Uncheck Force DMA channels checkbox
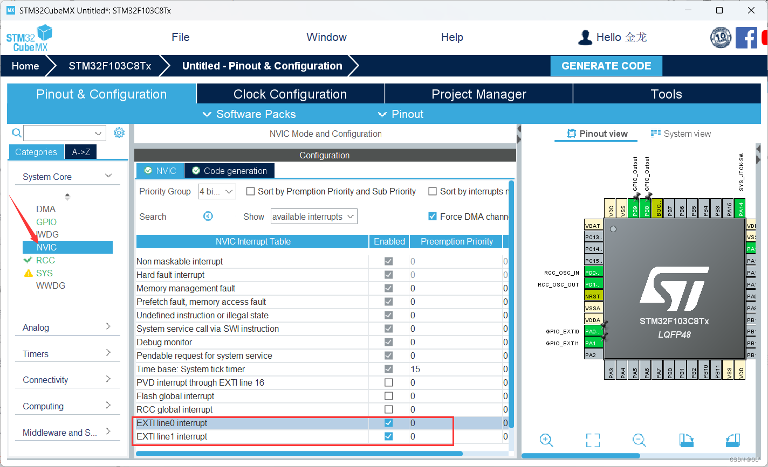The height and width of the screenshot is (467, 768). (x=433, y=216)
